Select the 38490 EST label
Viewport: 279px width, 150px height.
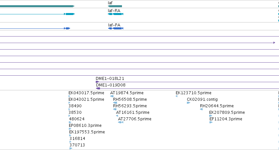pyautogui.click(x=75, y=106)
